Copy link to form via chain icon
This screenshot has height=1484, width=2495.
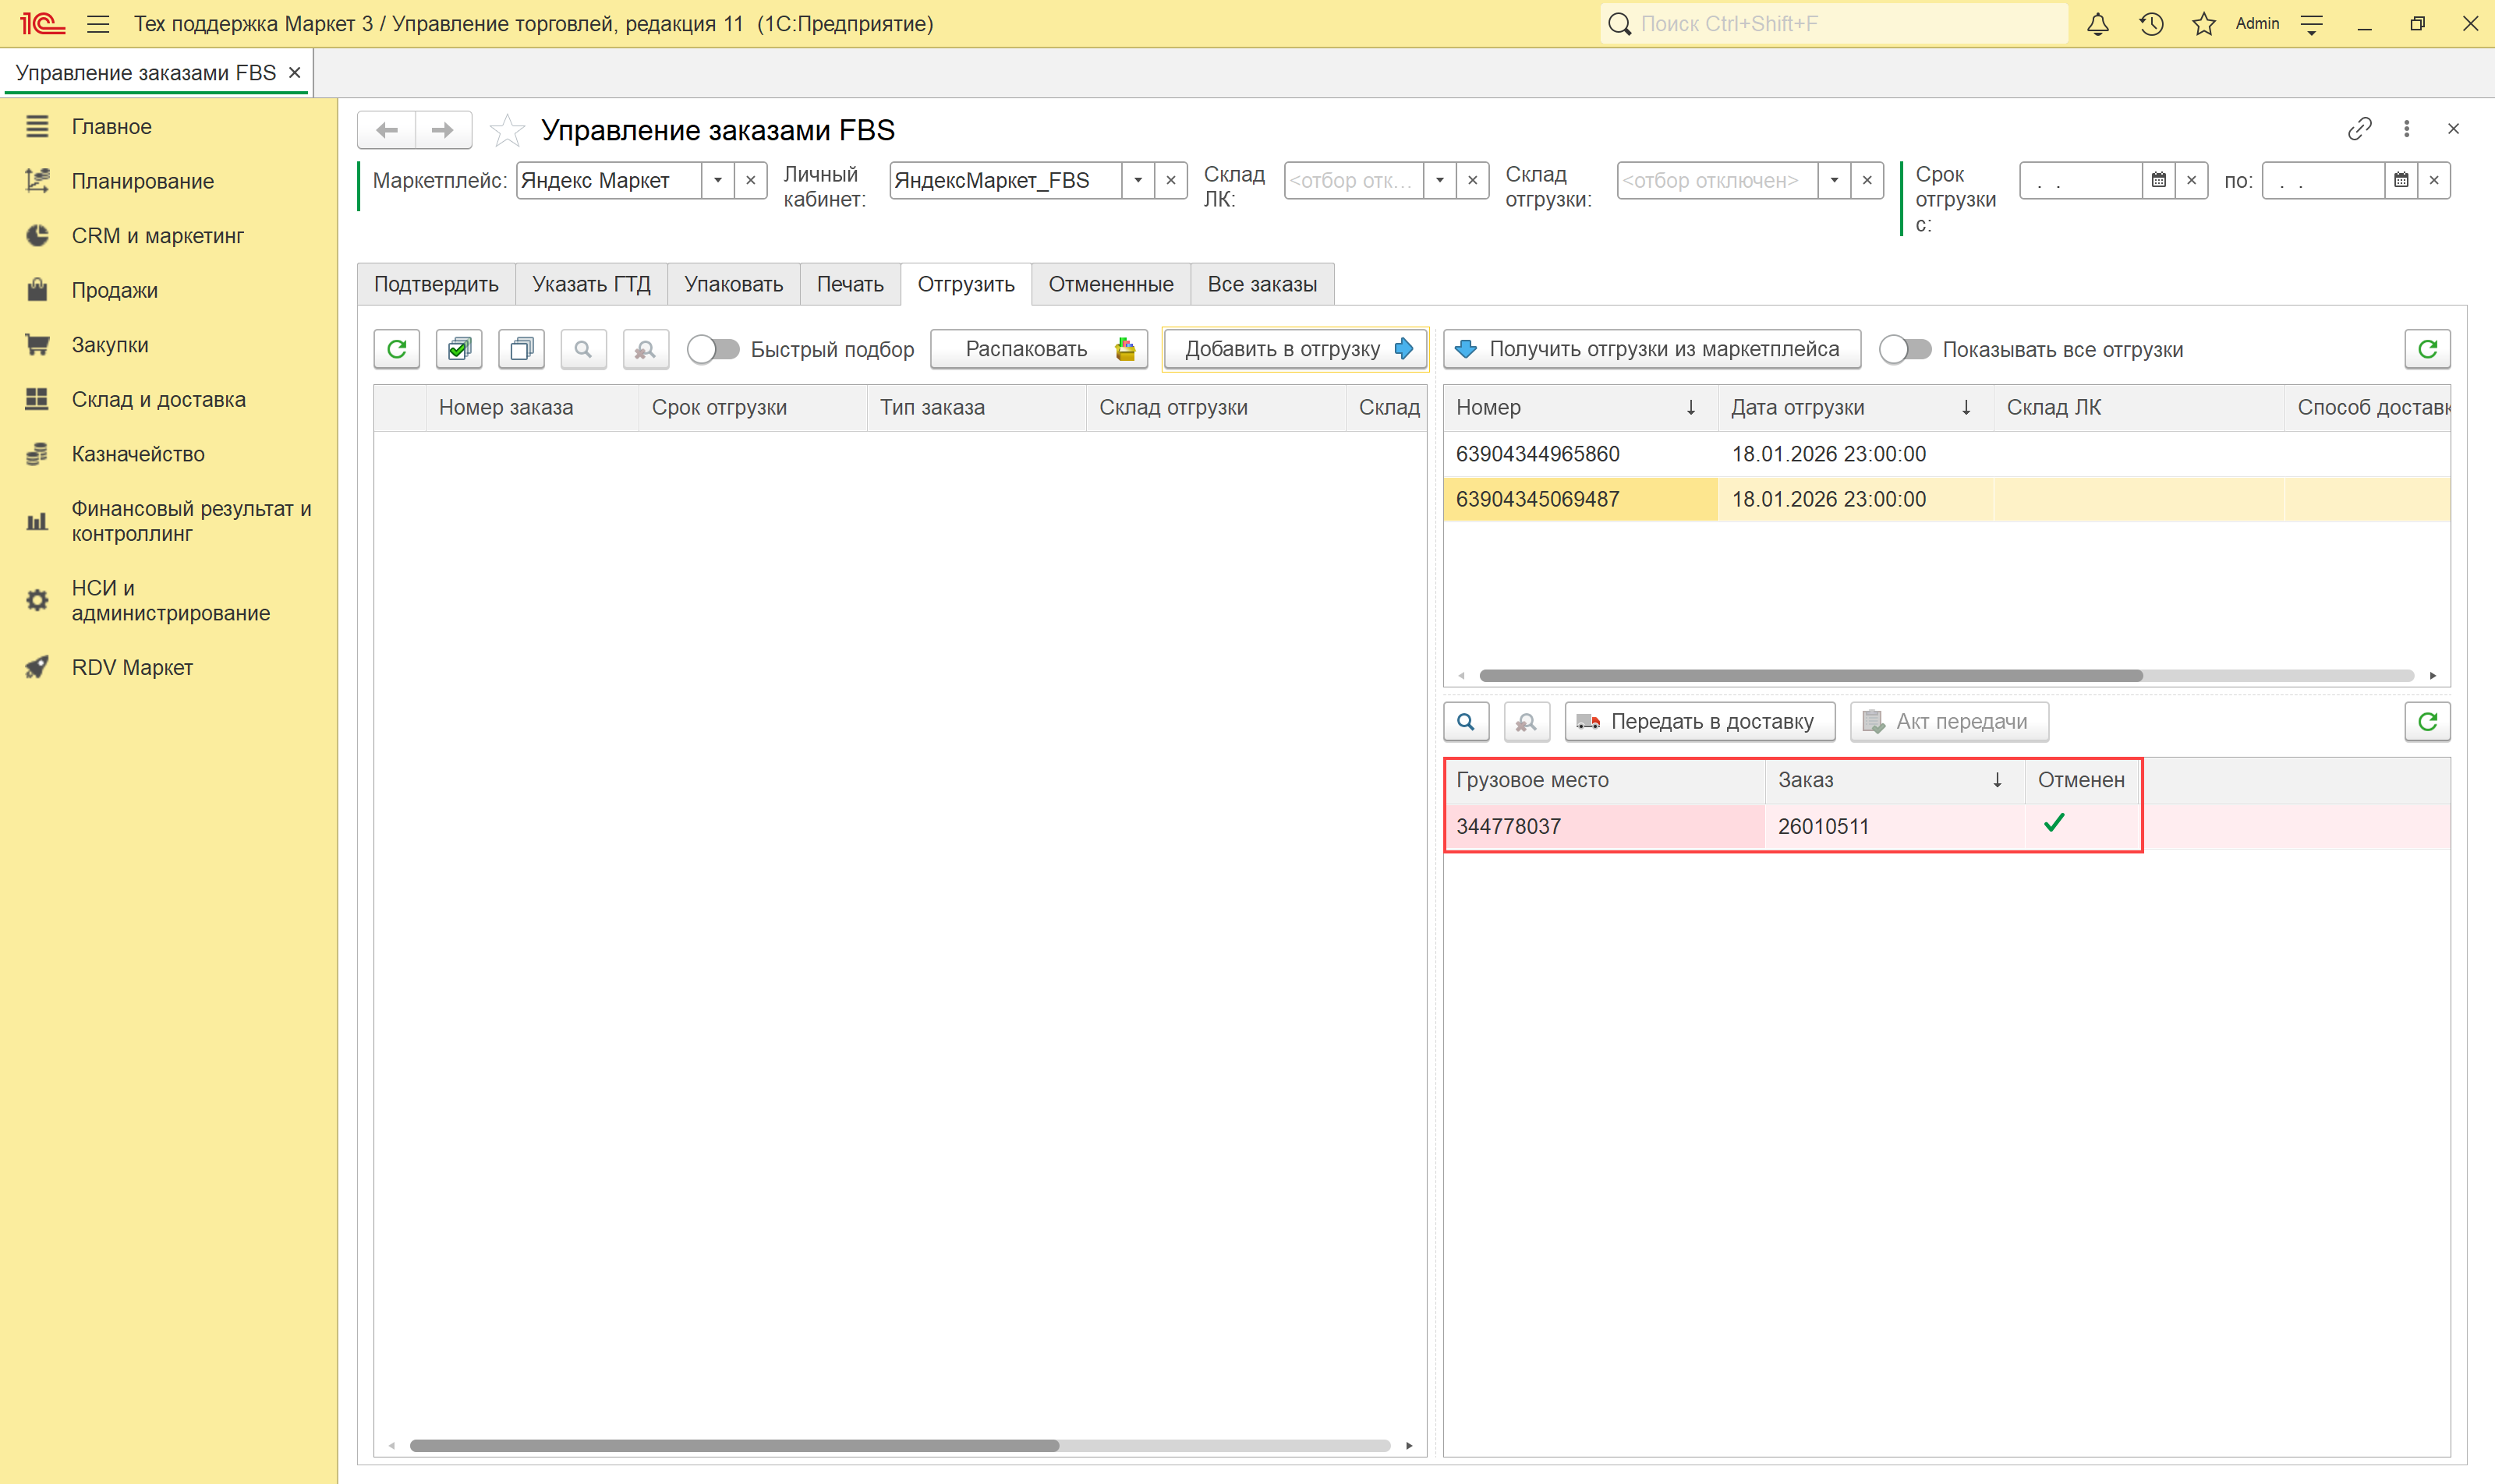click(2359, 129)
